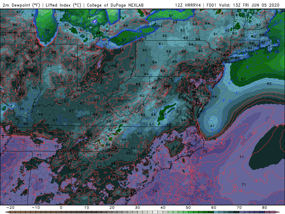Screen dimensions: 285x214
Task: Click the '80' label on the color scale
Action: pyautogui.click(x=265, y=208)
